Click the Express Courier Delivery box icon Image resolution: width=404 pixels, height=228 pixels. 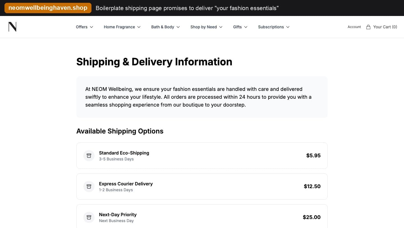(89, 186)
